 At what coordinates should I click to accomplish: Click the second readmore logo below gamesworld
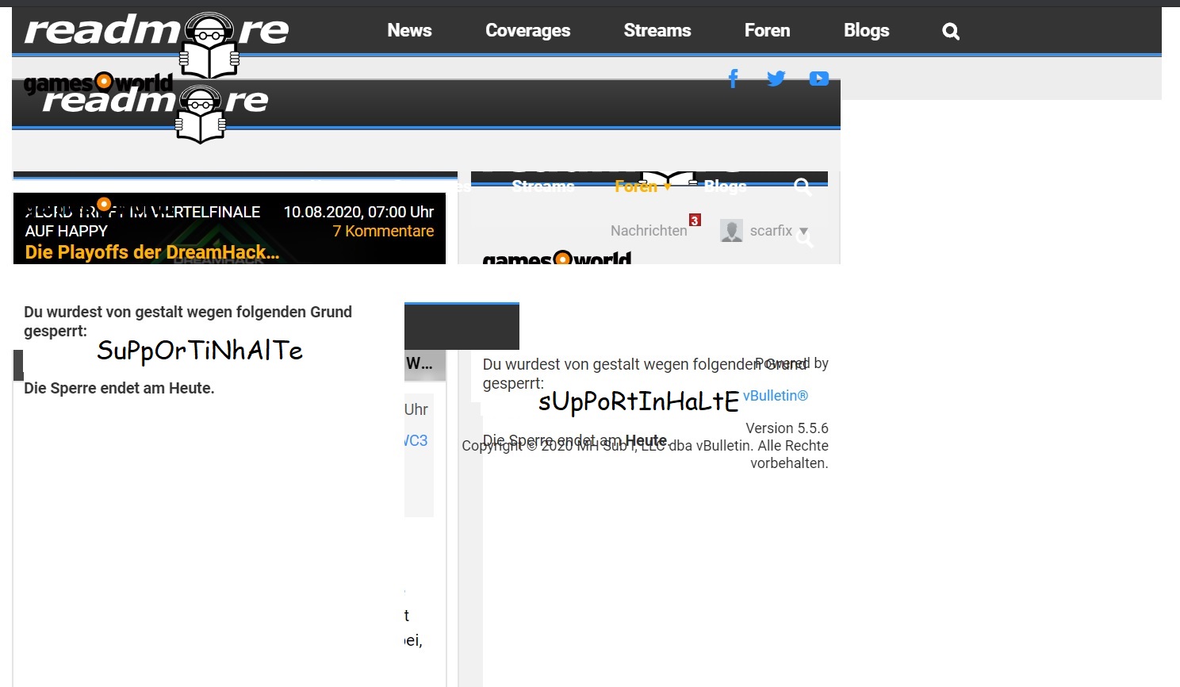(155, 102)
